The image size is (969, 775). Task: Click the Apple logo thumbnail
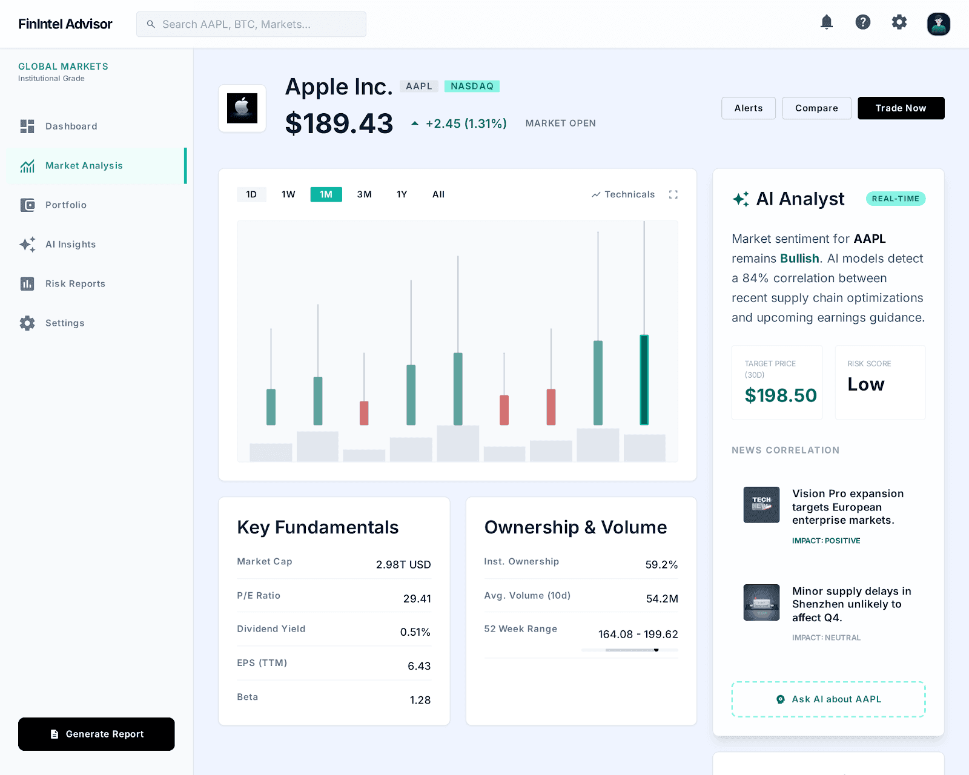242,108
